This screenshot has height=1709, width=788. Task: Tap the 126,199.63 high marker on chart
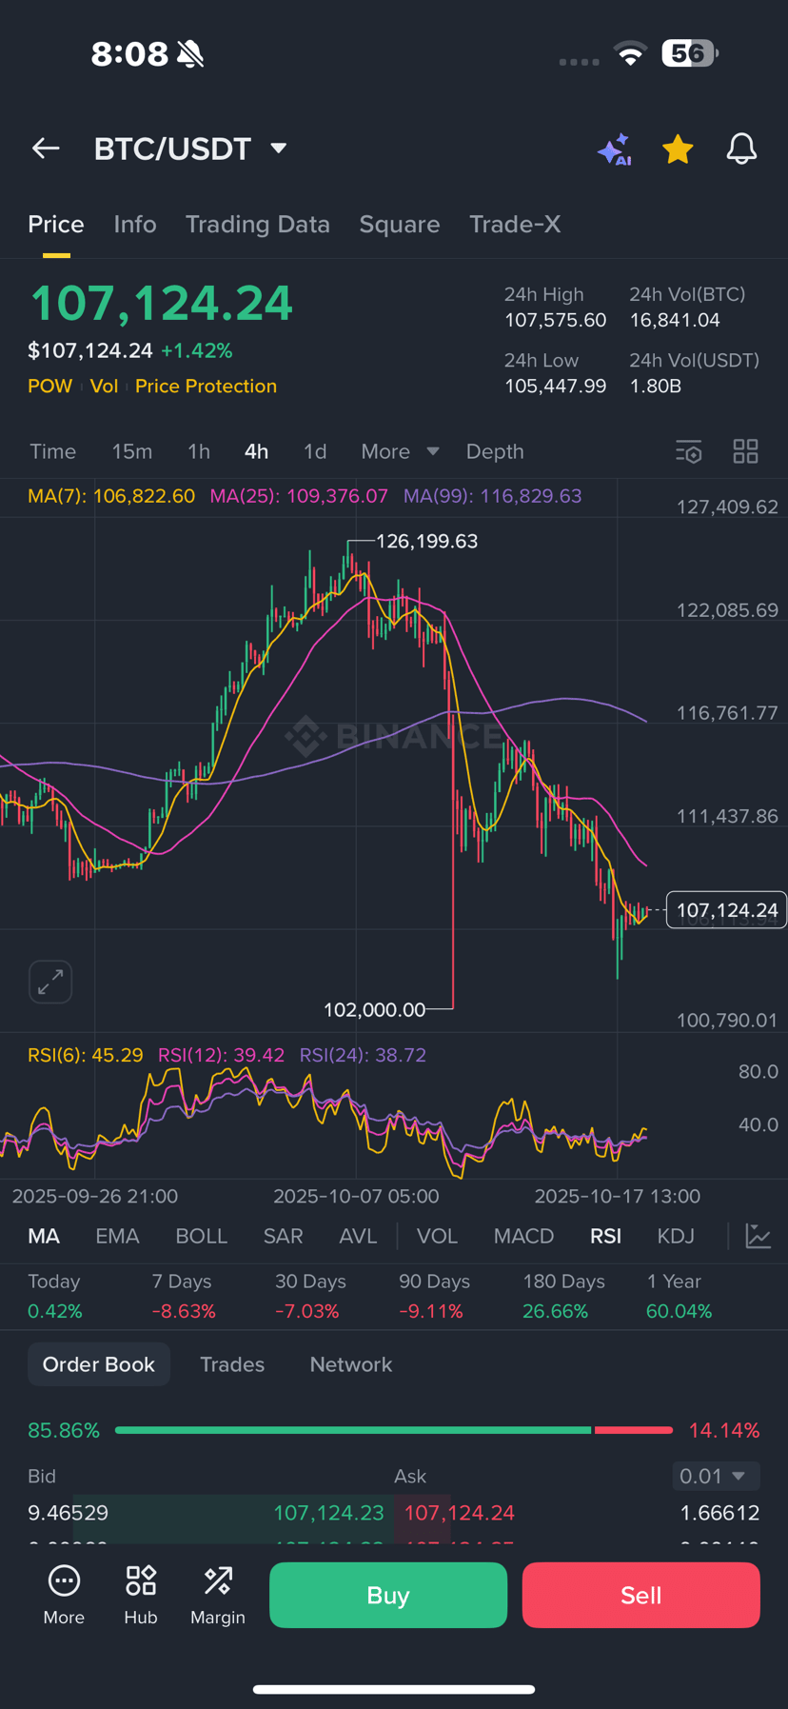point(426,541)
